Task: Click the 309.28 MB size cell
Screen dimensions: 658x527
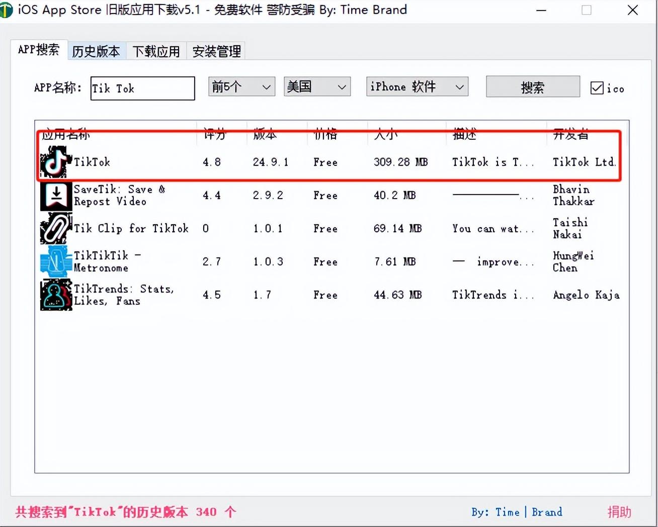Action: tap(400, 162)
